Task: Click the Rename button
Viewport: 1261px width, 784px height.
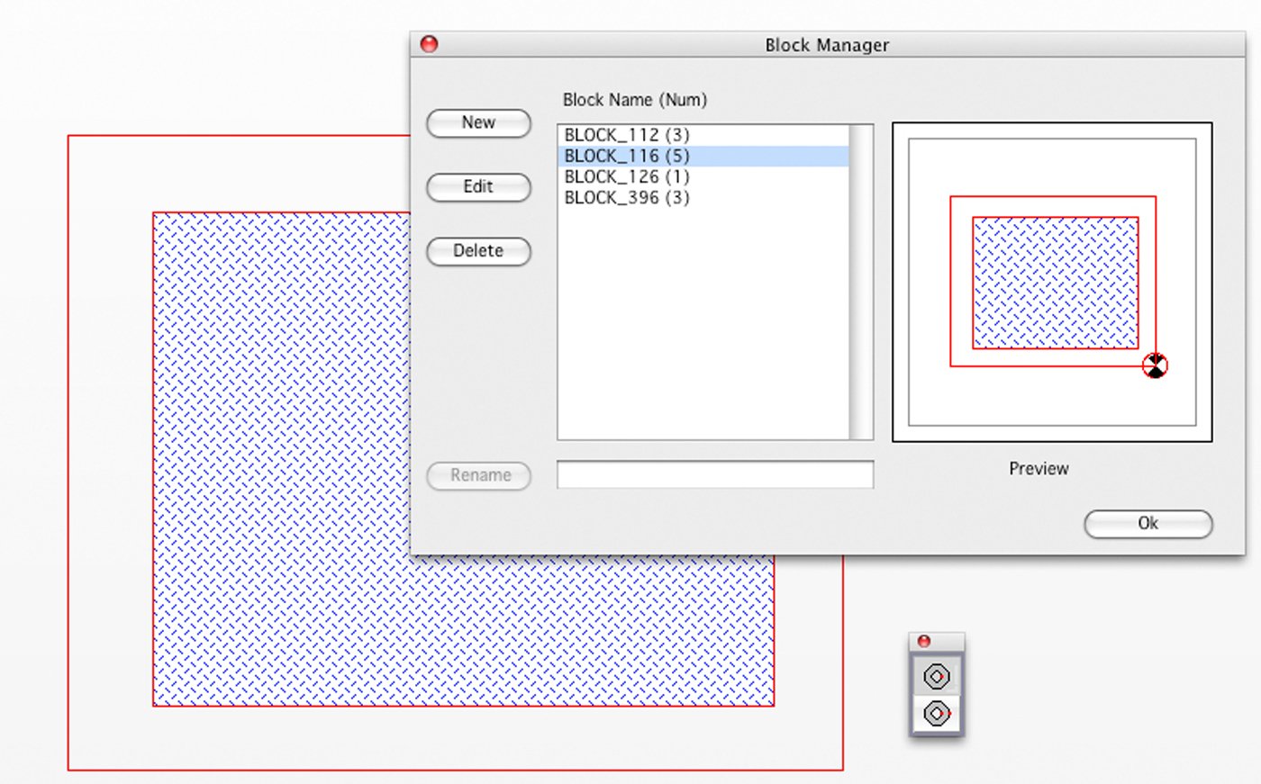Action: coord(478,475)
